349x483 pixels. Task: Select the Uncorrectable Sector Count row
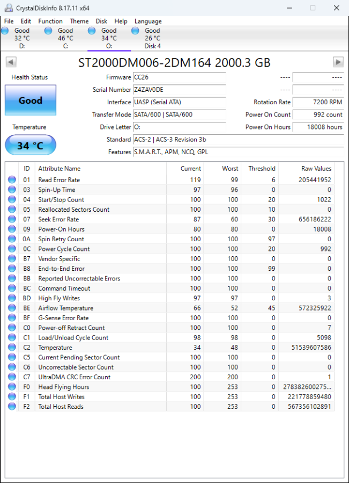170,367
